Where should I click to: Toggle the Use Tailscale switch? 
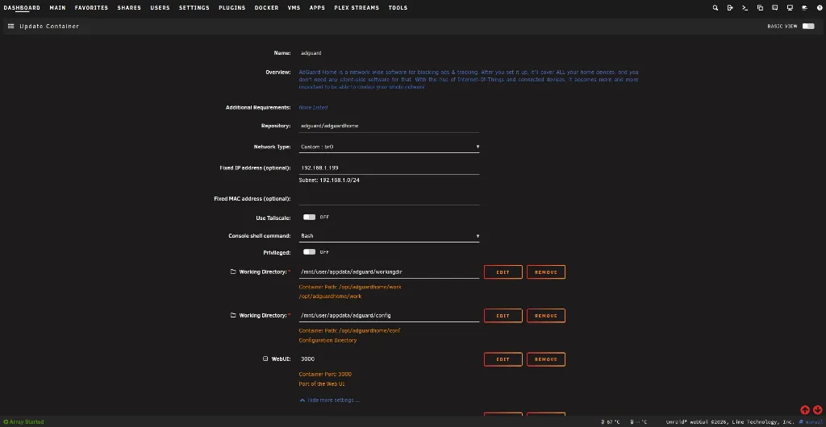pyautogui.click(x=309, y=218)
